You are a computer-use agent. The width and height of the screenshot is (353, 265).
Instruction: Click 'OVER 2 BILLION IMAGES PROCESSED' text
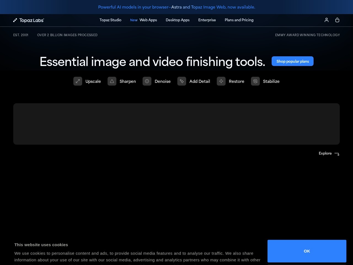click(x=67, y=35)
